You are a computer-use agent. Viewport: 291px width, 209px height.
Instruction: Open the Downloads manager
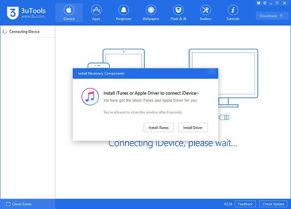click(x=271, y=16)
